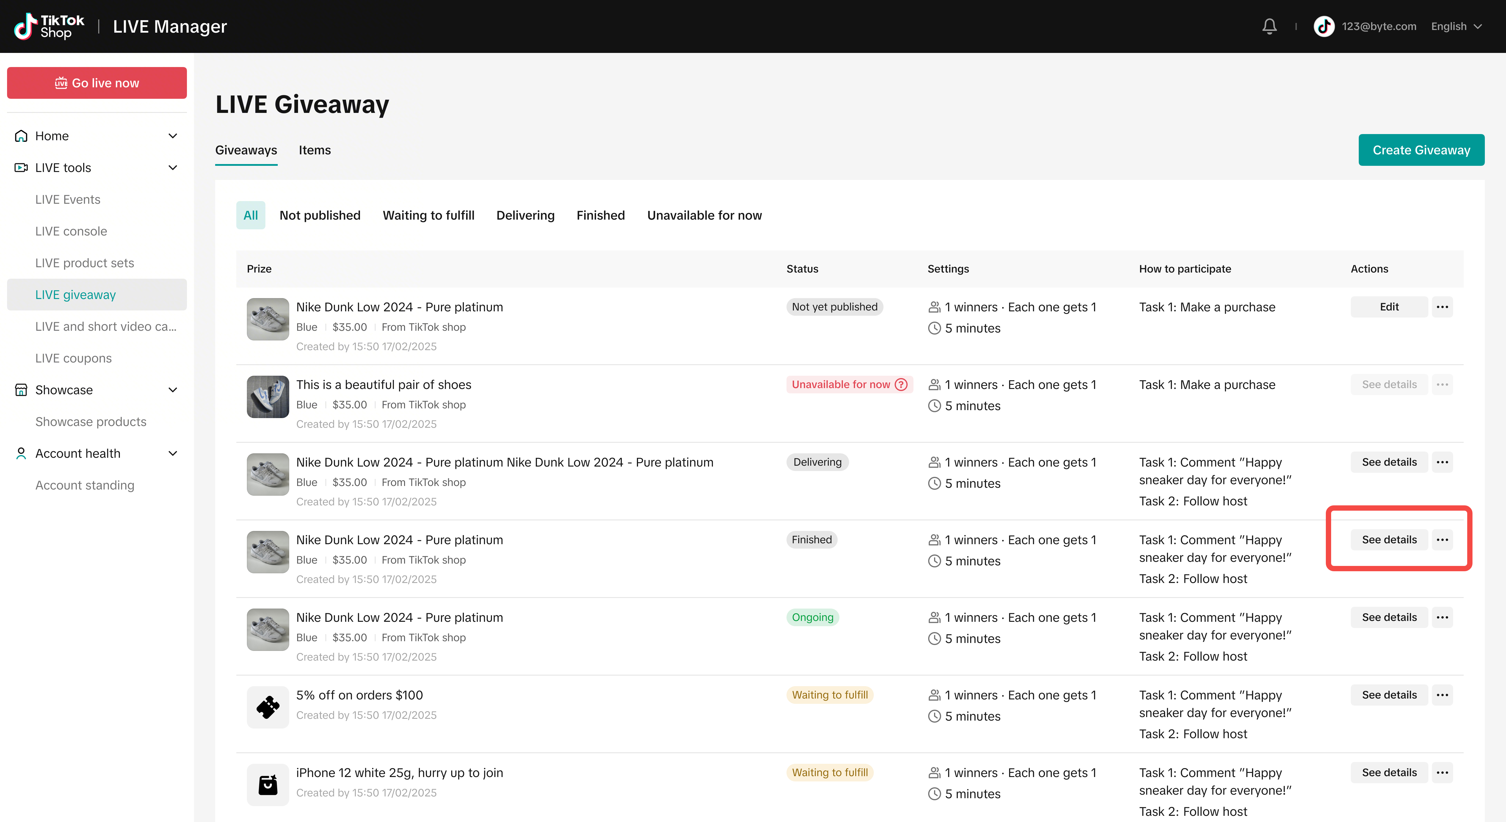Click the 123@byte.com account name

1379,26
